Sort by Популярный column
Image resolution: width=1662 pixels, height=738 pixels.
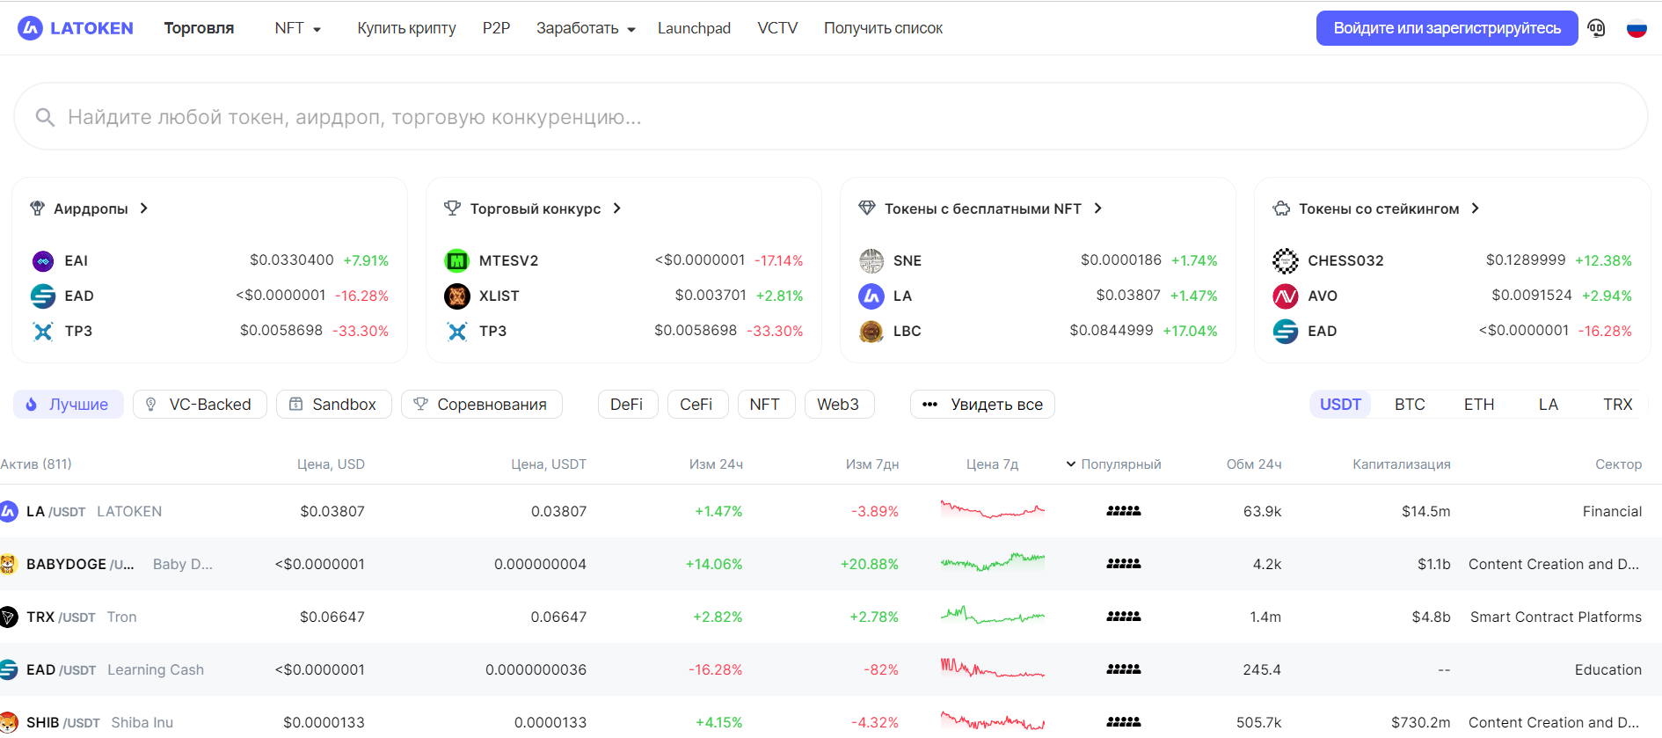coord(1113,464)
